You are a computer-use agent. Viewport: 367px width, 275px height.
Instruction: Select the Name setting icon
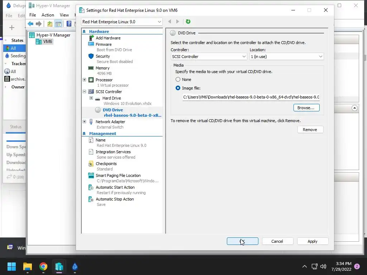91,140
